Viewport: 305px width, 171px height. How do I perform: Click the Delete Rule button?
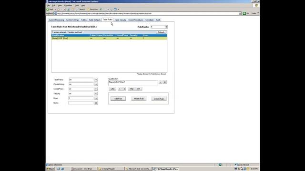[159, 99]
